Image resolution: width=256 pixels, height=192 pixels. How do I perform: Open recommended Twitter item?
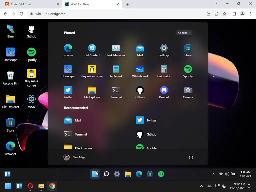tap(146, 120)
